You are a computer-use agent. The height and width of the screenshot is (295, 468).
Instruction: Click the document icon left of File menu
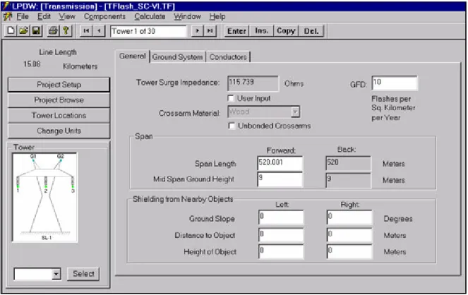pos(8,16)
